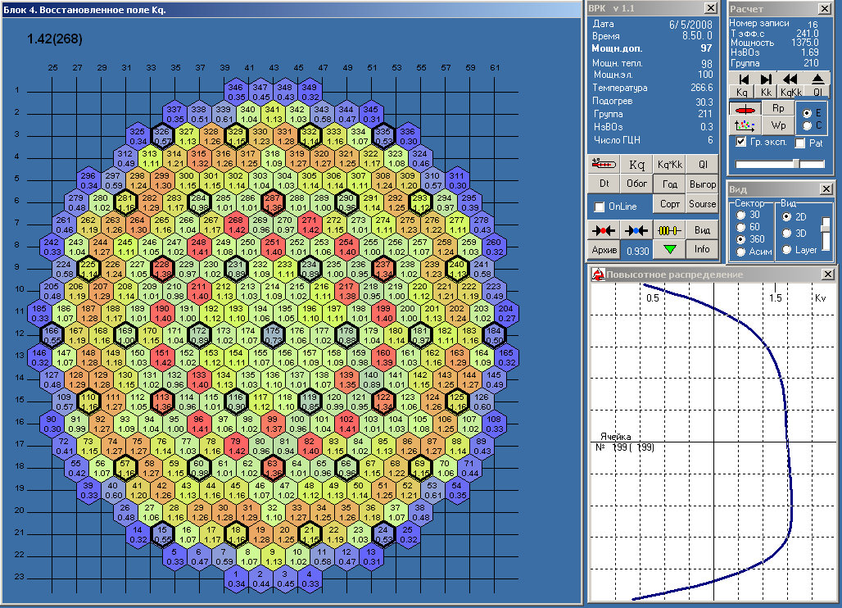Screen dimensions: 842x608
Task: Click the skip-to-last-record arrow
Action: pyautogui.click(x=767, y=79)
